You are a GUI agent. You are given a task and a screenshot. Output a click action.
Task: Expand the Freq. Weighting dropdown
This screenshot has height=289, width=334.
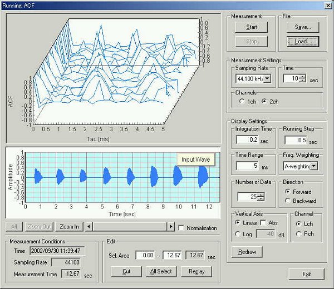(315, 166)
